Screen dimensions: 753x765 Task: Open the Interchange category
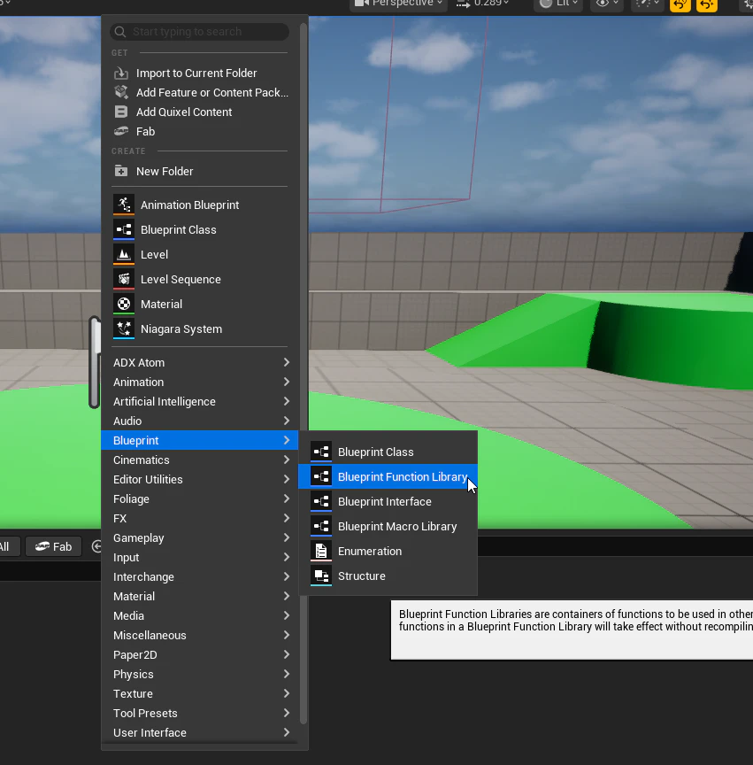coord(199,577)
